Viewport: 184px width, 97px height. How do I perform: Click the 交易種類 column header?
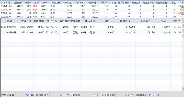click(75, 21)
